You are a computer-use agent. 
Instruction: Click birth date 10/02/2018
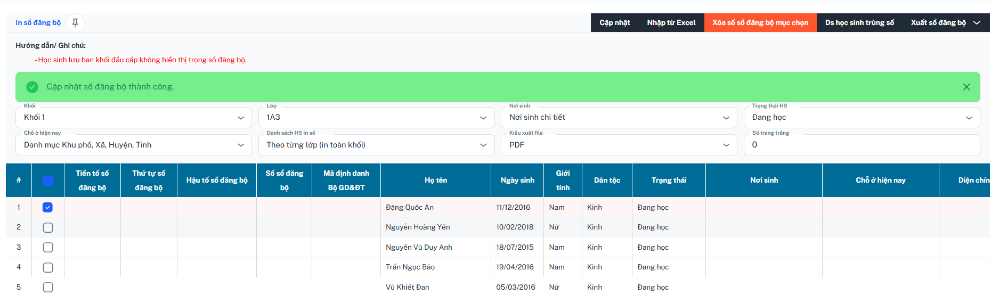click(515, 227)
